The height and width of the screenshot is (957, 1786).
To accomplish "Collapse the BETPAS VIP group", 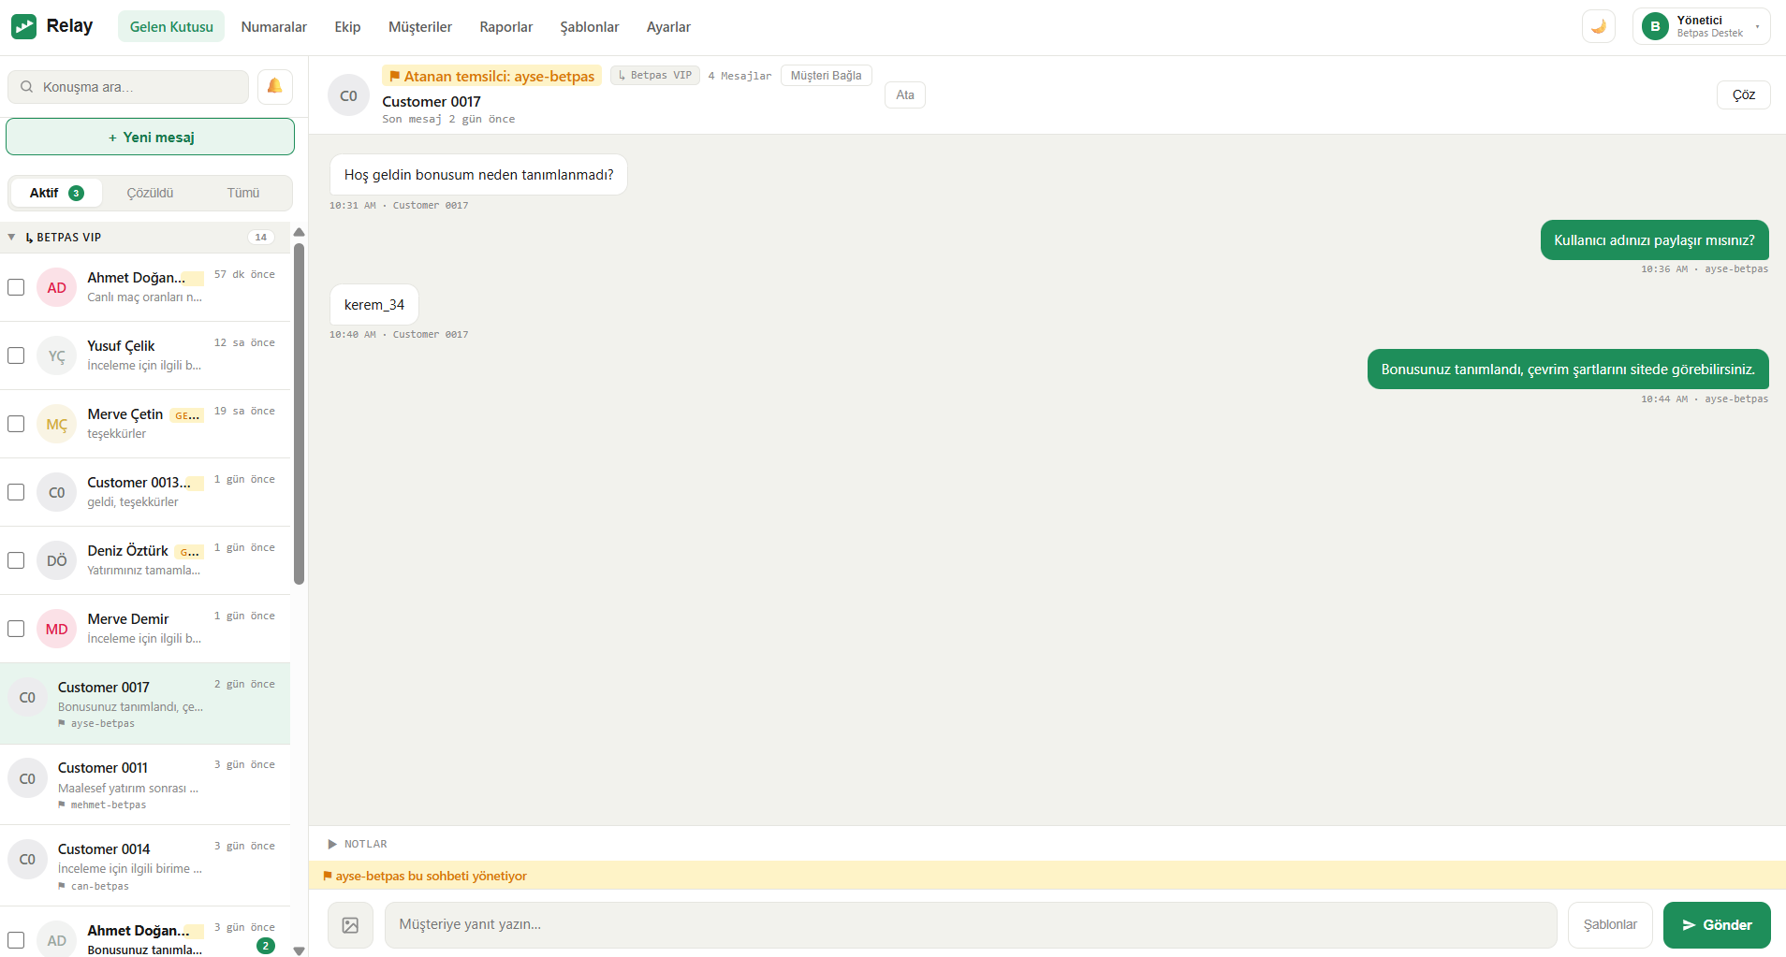I will click(x=11, y=238).
